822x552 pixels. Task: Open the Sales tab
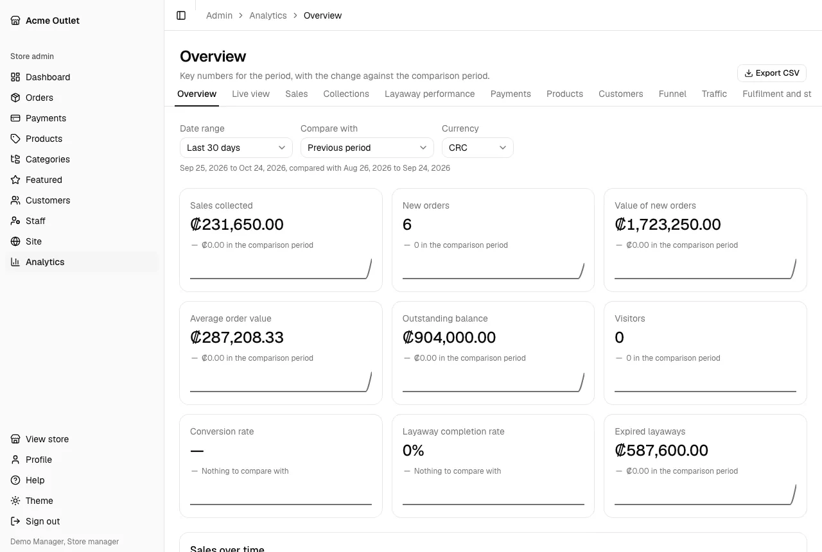click(297, 94)
